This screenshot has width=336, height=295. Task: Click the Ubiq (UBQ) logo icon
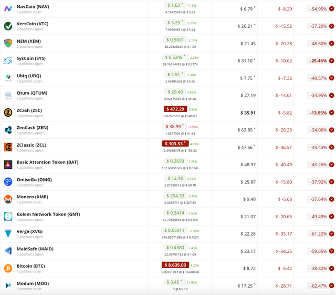(x=8, y=78)
